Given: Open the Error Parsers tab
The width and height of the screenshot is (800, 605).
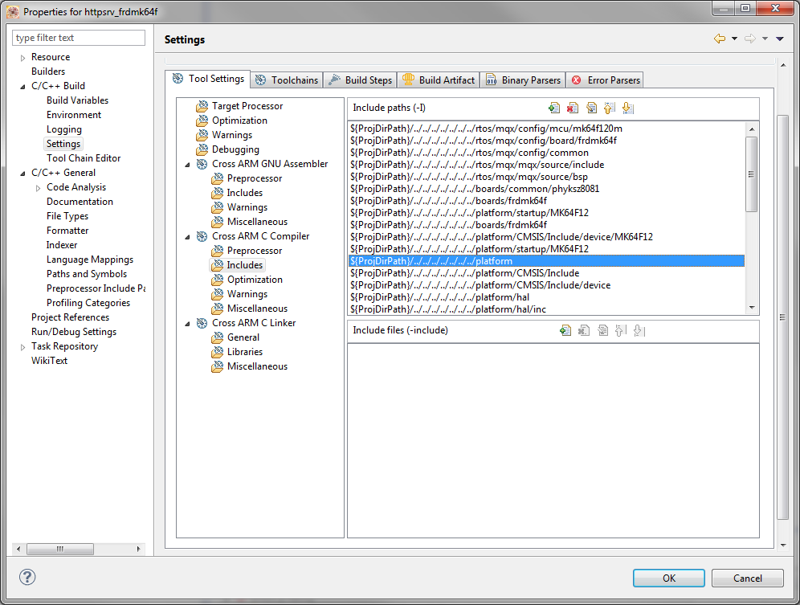Looking at the screenshot, I should (606, 80).
